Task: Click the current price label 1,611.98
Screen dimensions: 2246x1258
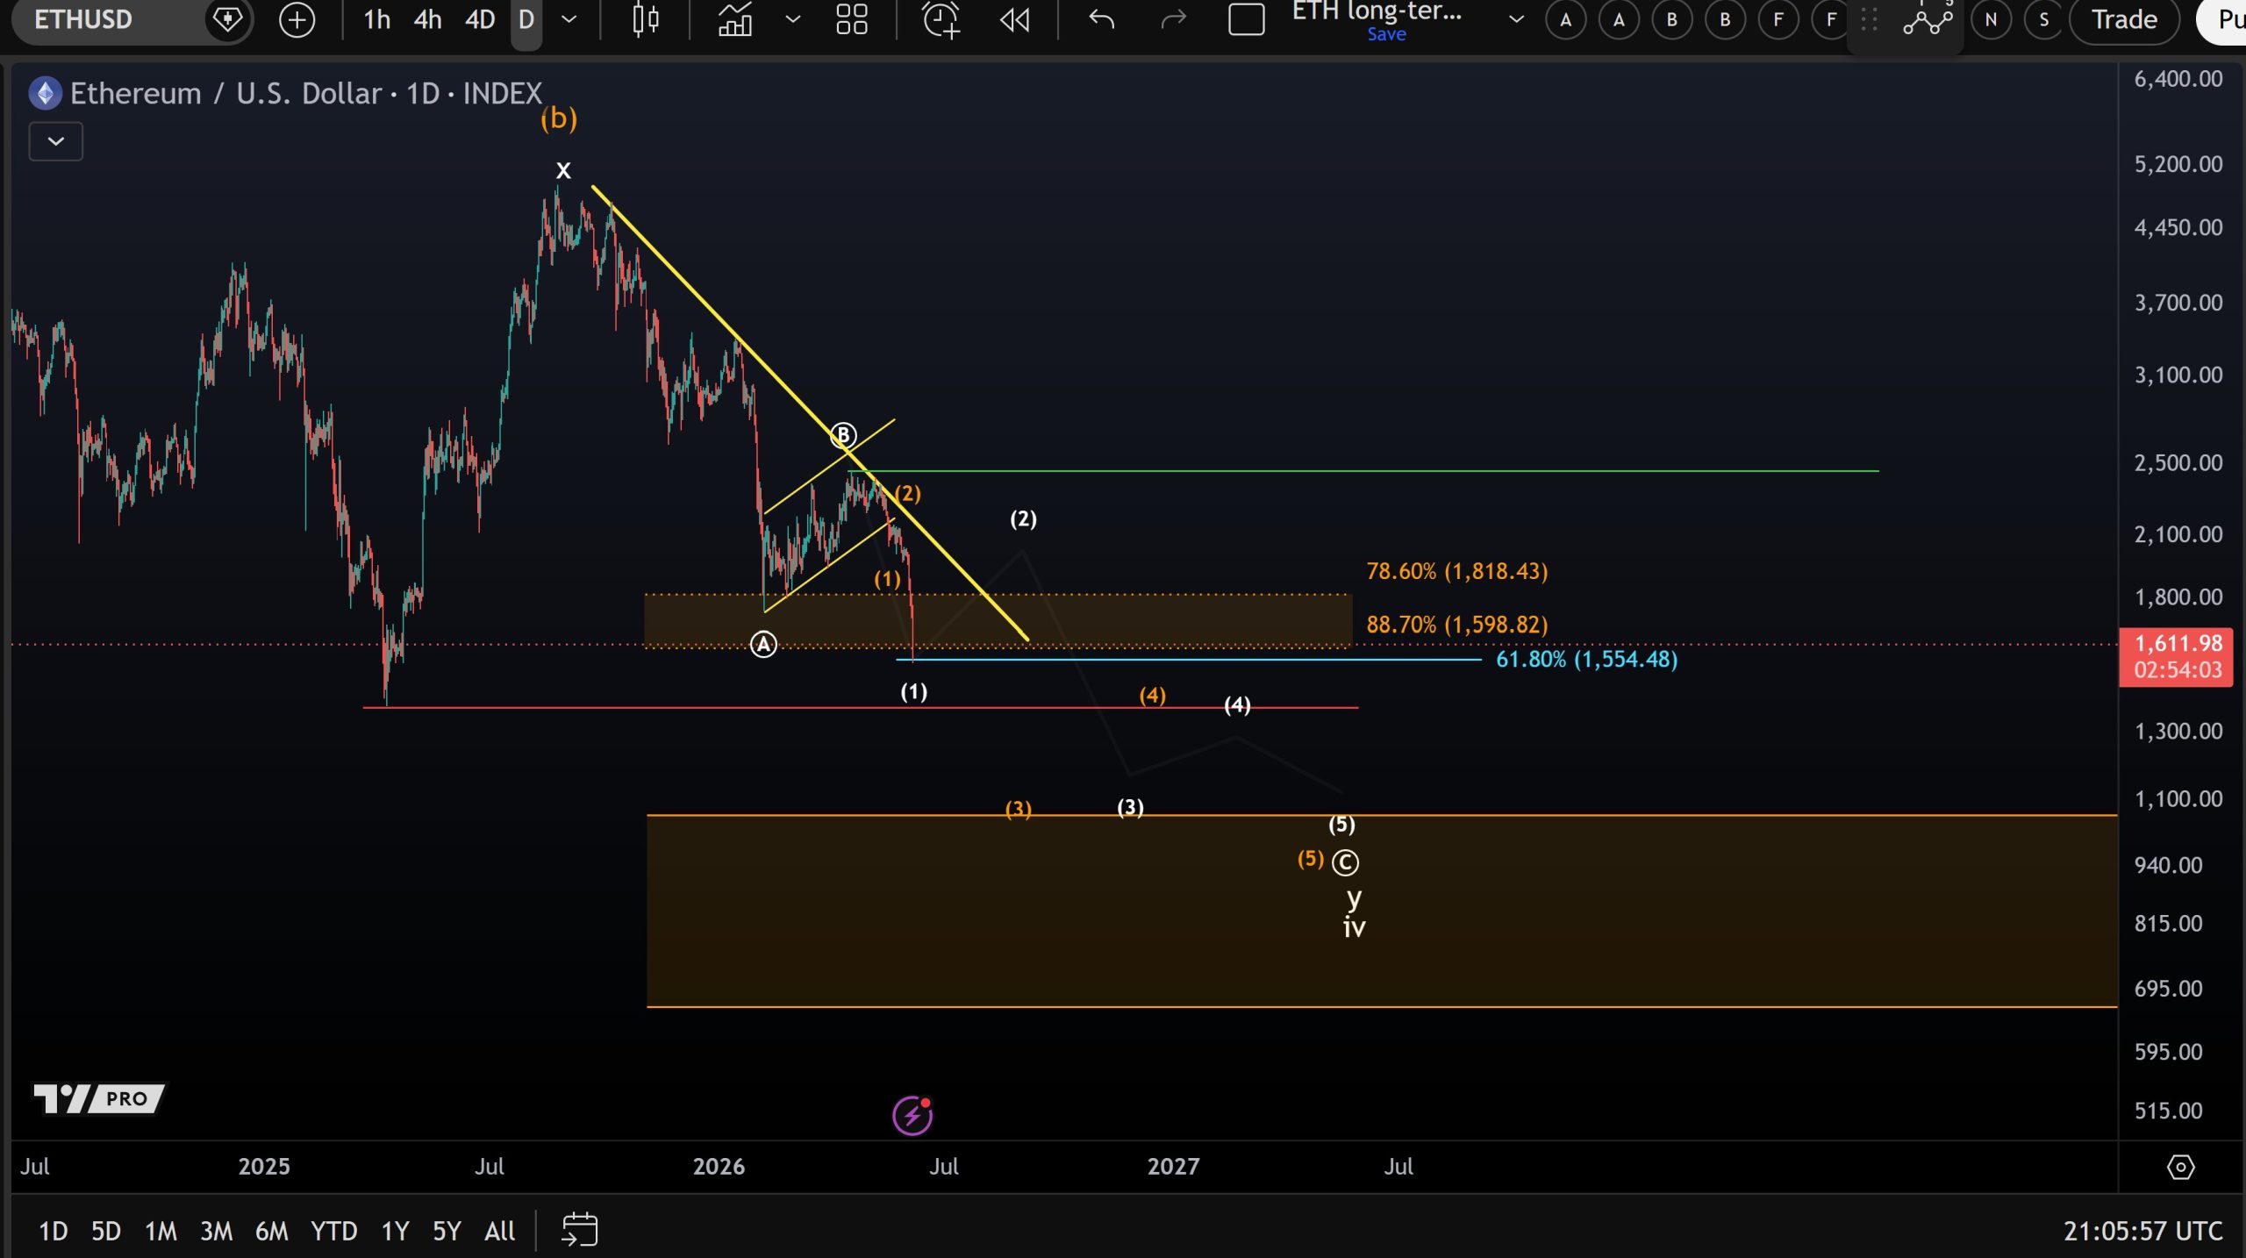Action: click(x=2176, y=656)
